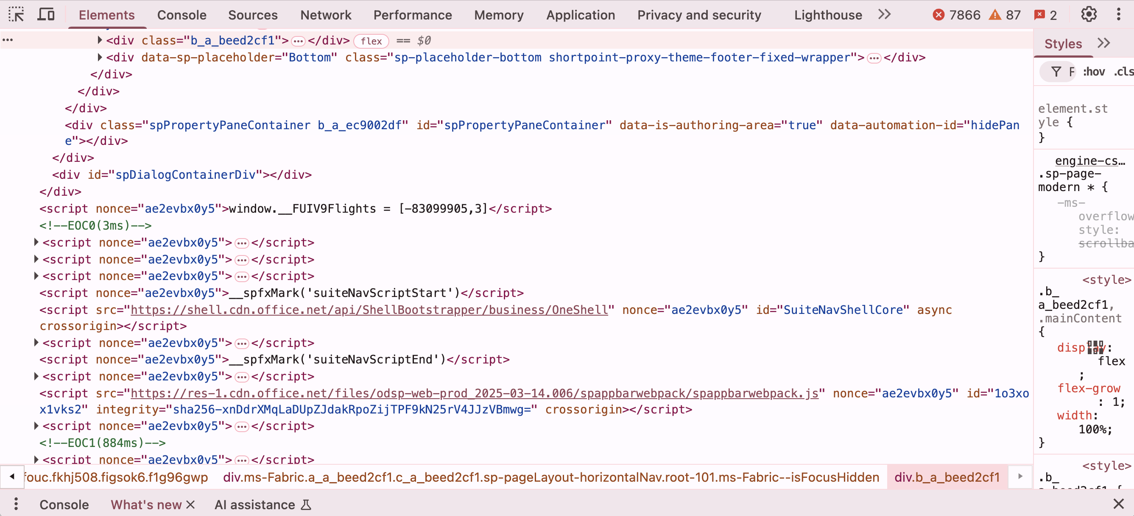Open the DevTools three-dot customize menu
The height and width of the screenshot is (516, 1134).
(1118, 14)
